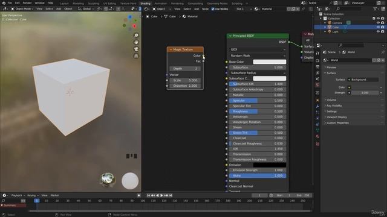387x217 pixels.
Task: Click the hand pan gizmo in the 3D viewport
Action: tap(136, 42)
